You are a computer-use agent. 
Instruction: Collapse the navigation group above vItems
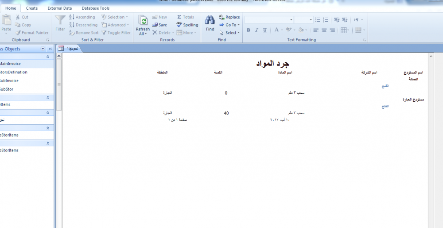tap(48, 98)
